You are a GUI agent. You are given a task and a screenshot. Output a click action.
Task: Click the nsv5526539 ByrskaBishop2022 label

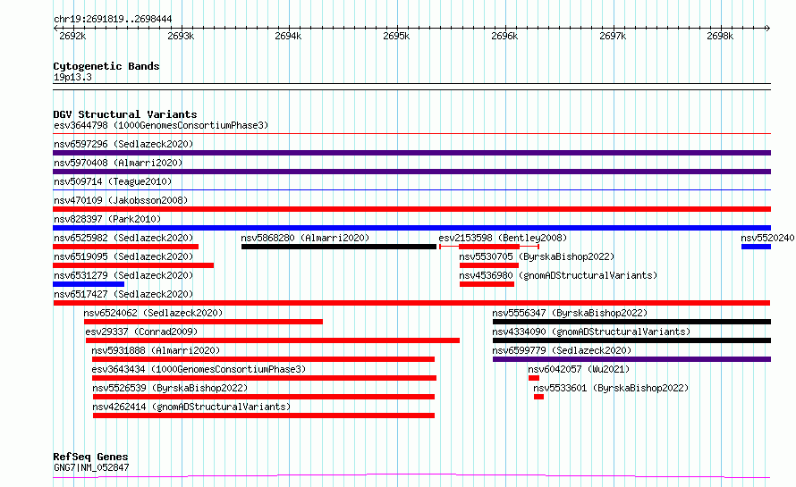(x=170, y=388)
